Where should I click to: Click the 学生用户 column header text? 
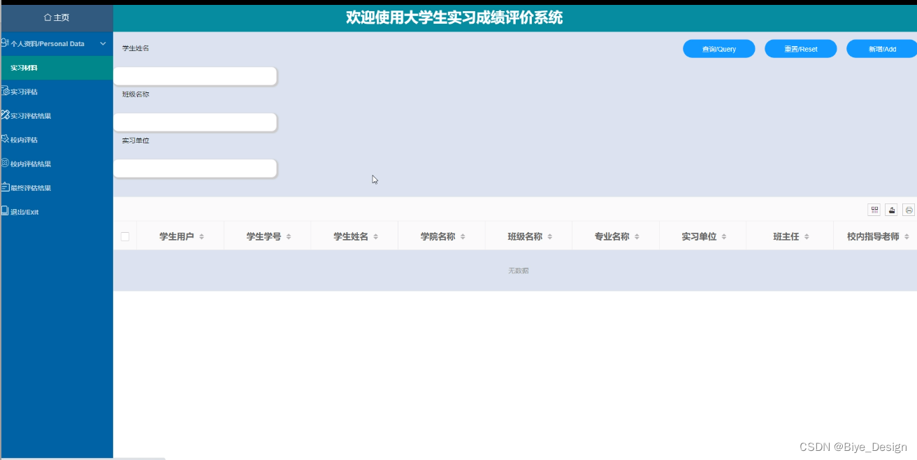(x=177, y=237)
